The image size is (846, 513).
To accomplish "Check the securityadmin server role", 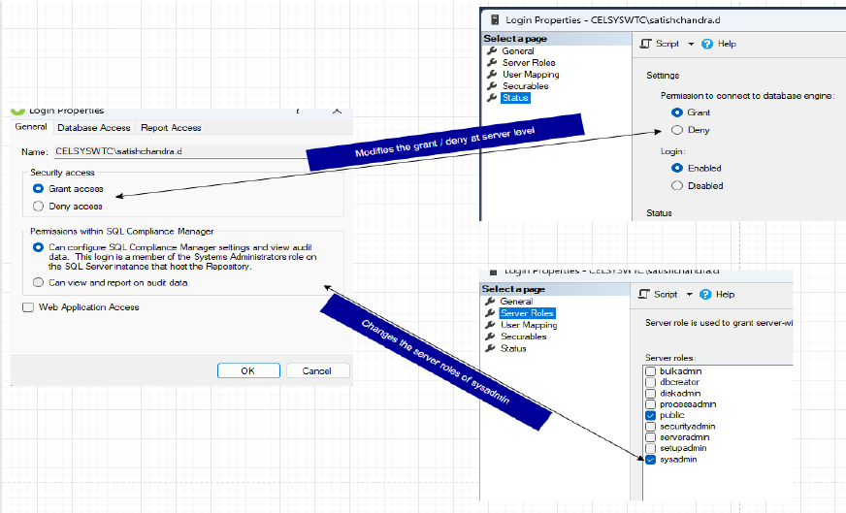I will (651, 426).
